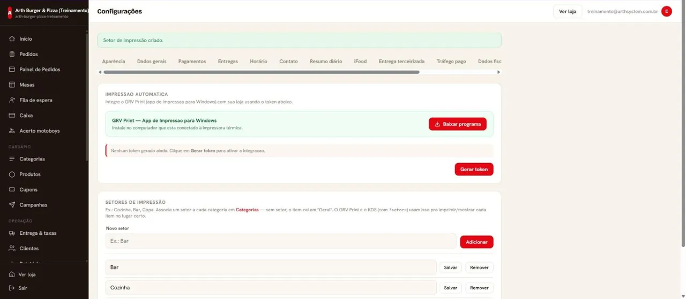Click the Campanhas paper-plane icon
Screen dimensions: 686x299
click(x=12, y=205)
